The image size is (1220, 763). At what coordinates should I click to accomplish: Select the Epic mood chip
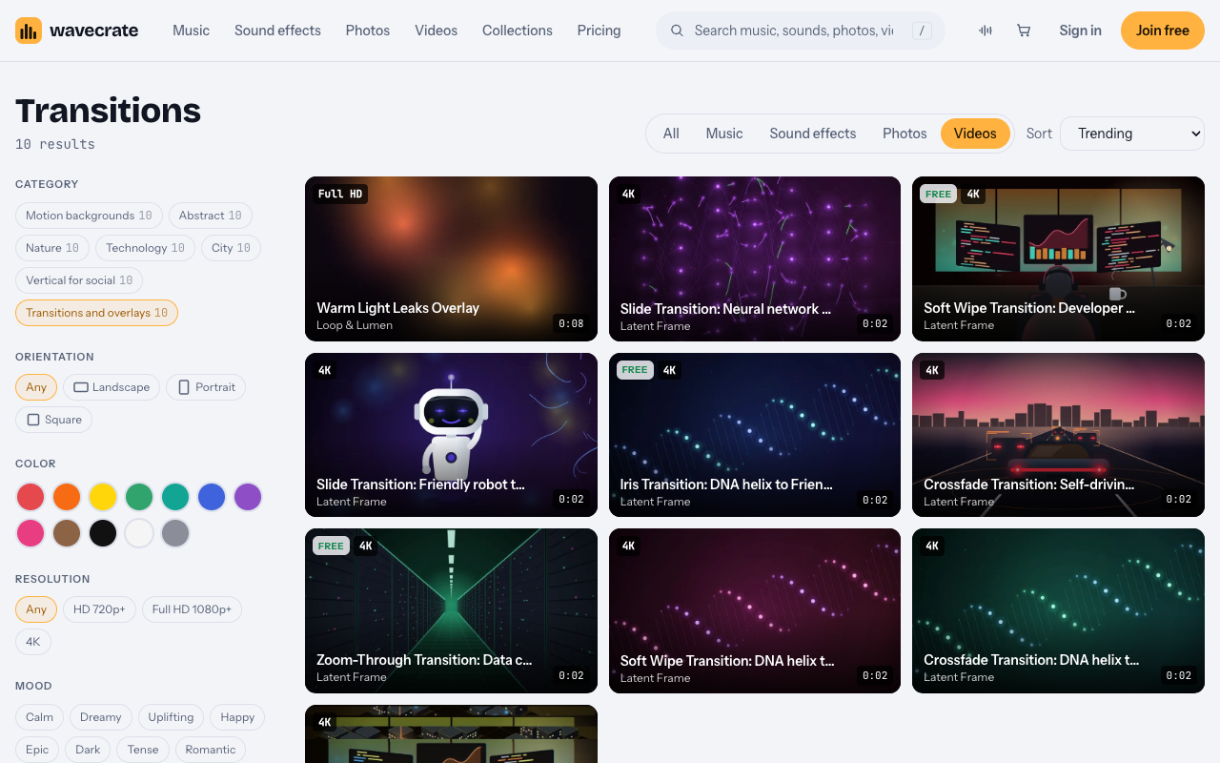(37, 750)
